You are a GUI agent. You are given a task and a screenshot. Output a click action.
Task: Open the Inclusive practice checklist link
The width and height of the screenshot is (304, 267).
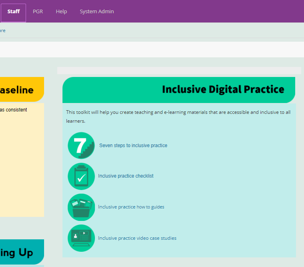[126, 176]
